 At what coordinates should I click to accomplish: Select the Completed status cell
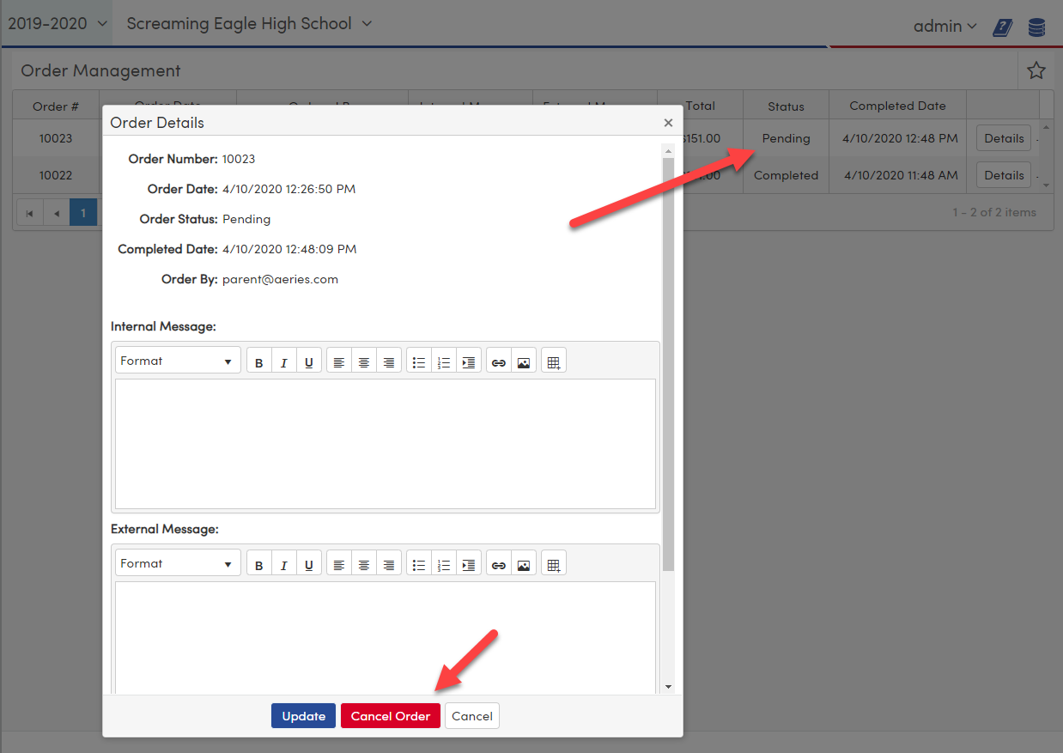(786, 175)
